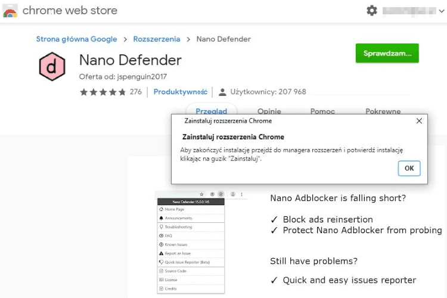
Task: Close the Zainstaluj rozszerzenia dialog
Action: [419, 121]
